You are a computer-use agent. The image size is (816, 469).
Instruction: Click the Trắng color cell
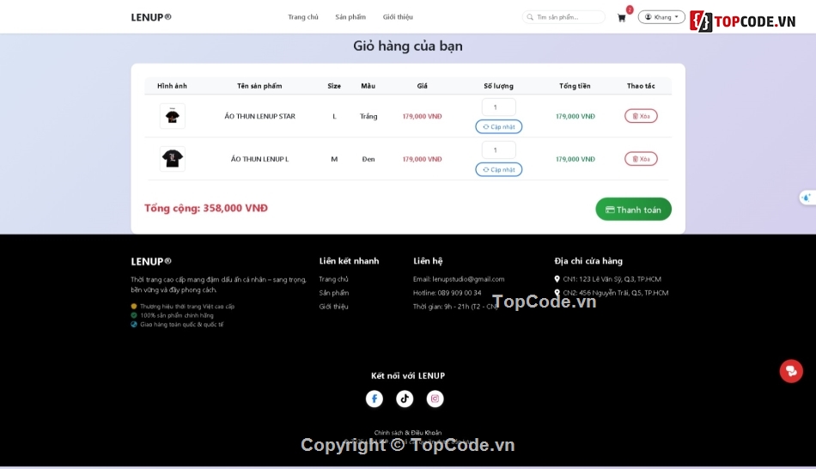(x=368, y=116)
